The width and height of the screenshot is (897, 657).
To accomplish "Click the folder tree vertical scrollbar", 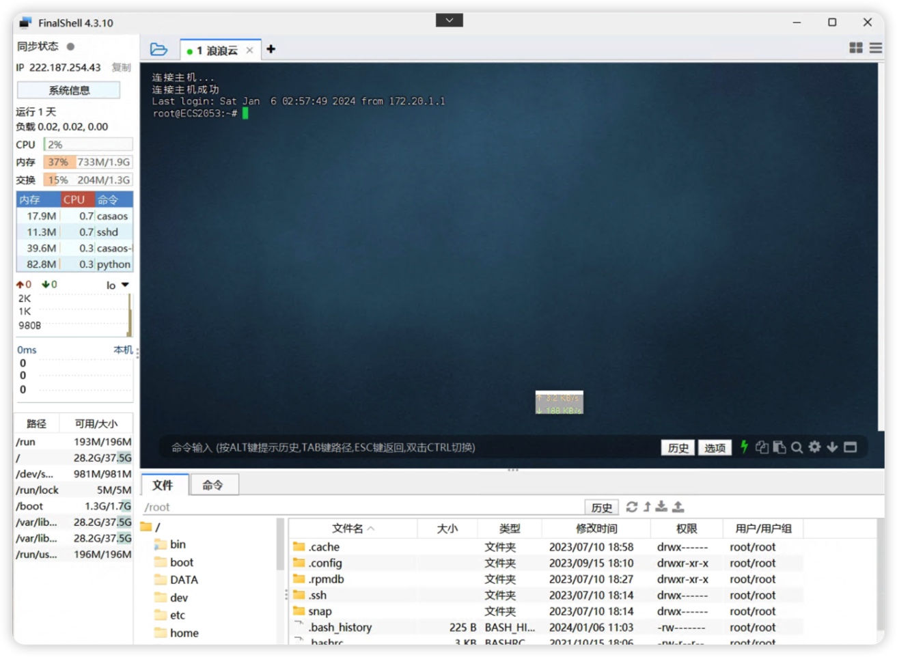I will pos(280,544).
